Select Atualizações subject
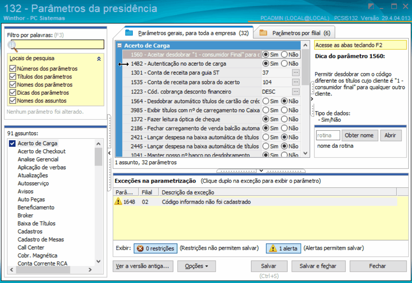The width and height of the screenshot is (412, 283). 33,175
